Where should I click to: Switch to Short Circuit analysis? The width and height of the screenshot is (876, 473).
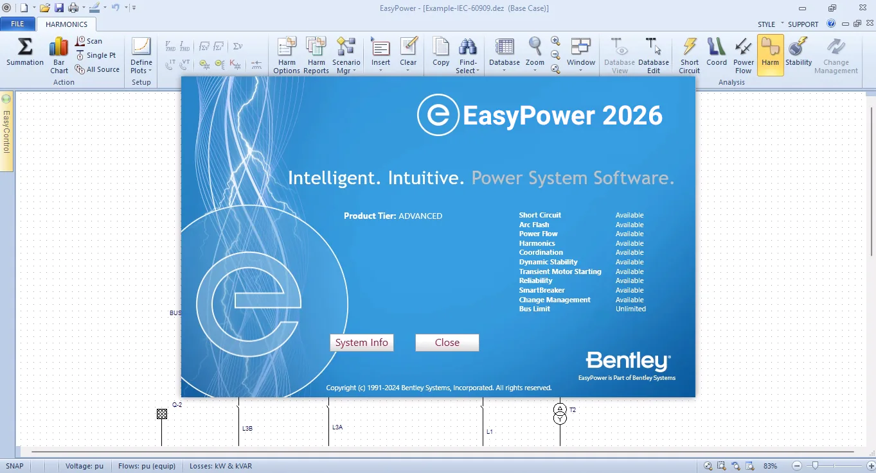(x=690, y=55)
